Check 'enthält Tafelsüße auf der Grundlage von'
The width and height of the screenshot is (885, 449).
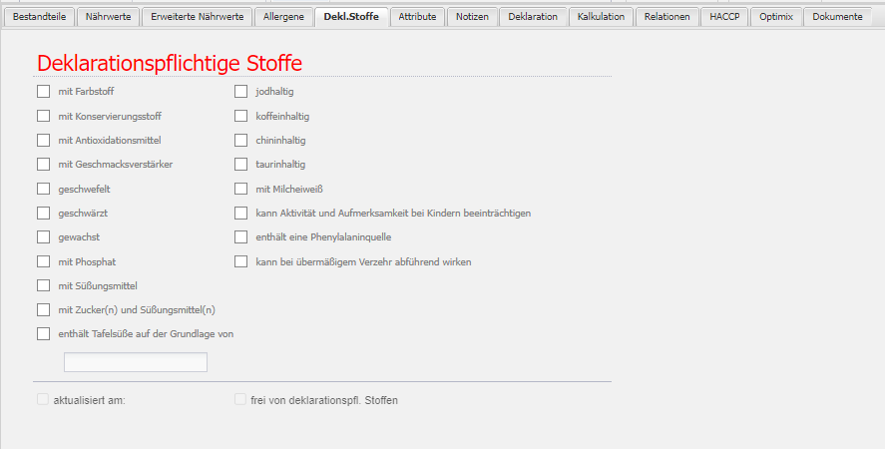click(x=43, y=334)
